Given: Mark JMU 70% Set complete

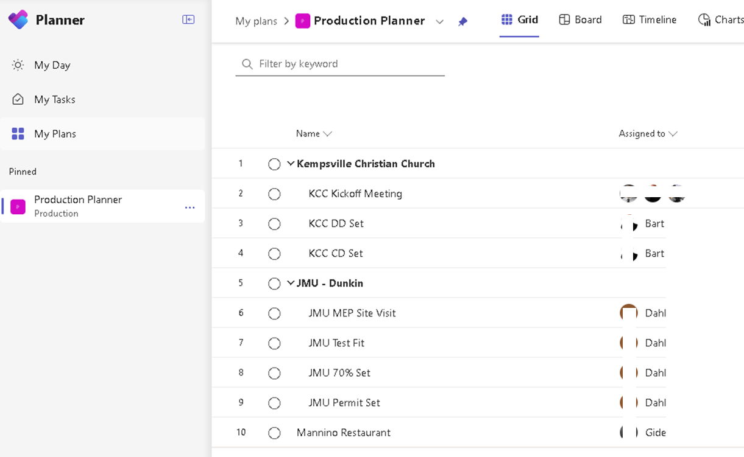Looking at the screenshot, I should pos(274,373).
